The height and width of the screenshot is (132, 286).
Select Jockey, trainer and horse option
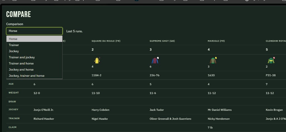click(34, 76)
